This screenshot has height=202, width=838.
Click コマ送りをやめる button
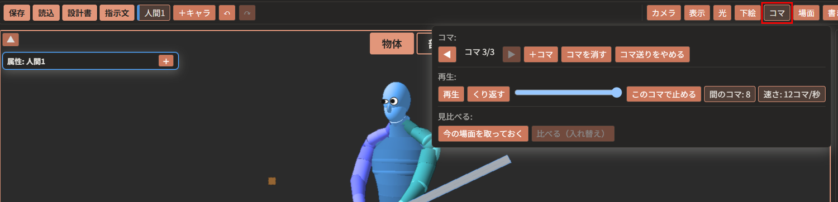653,54
